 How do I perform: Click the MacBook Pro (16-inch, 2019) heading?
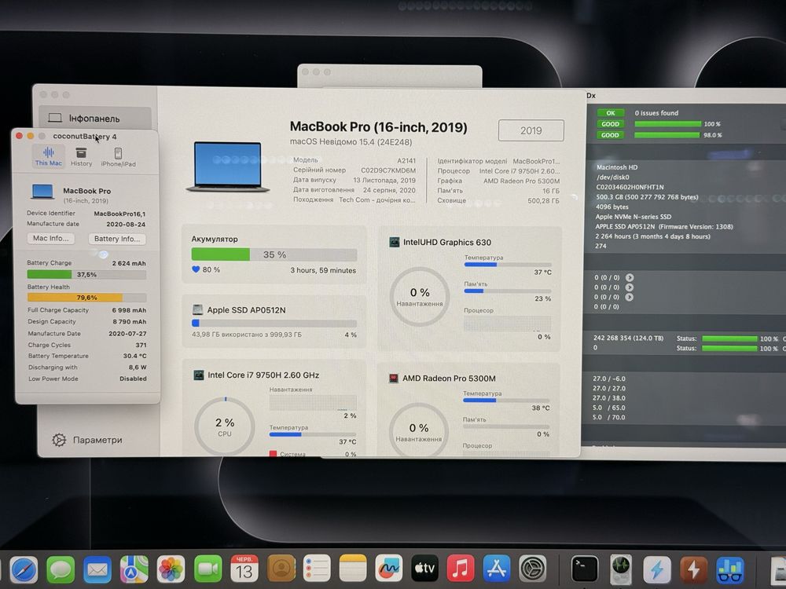click(x=379, y=127)
